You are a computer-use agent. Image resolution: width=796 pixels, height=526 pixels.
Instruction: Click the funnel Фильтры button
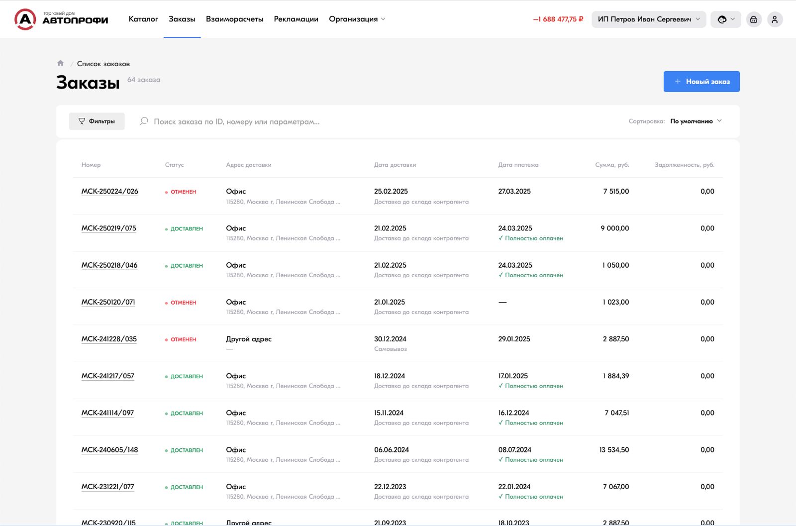click(97, 121)
